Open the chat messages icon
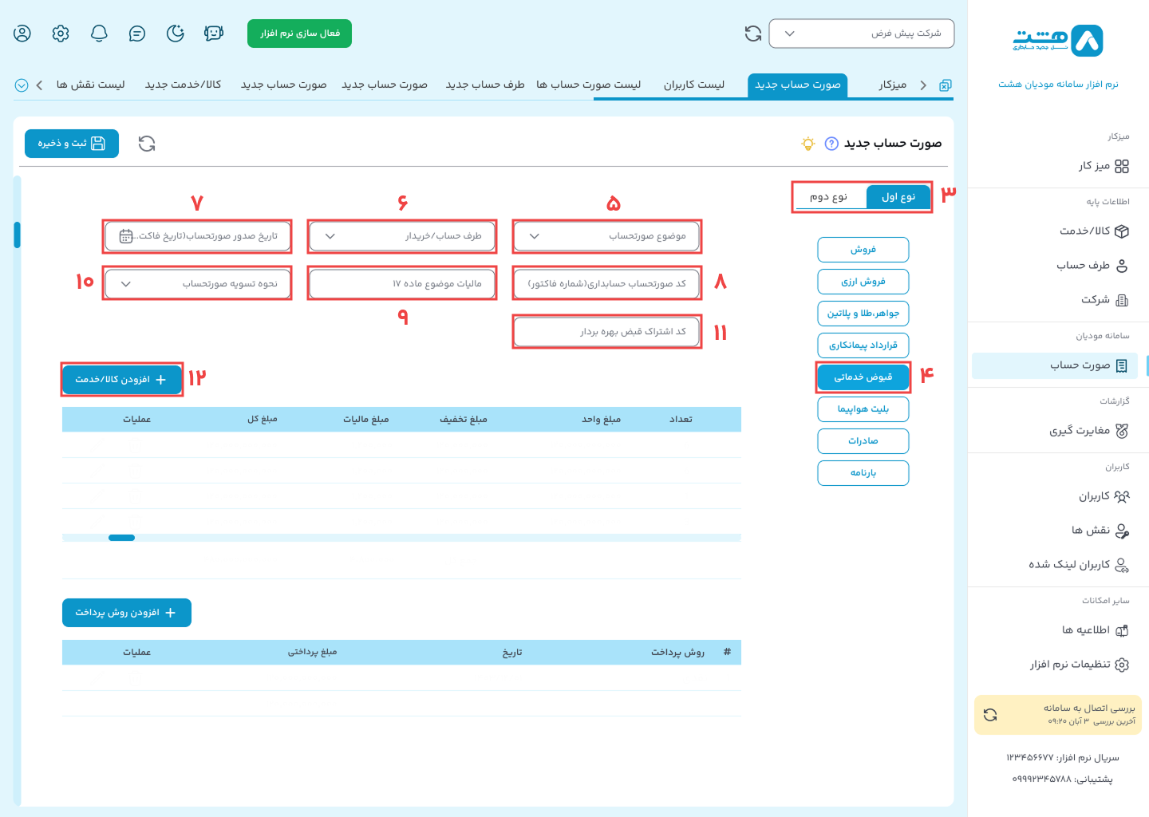 click(137, 34)
